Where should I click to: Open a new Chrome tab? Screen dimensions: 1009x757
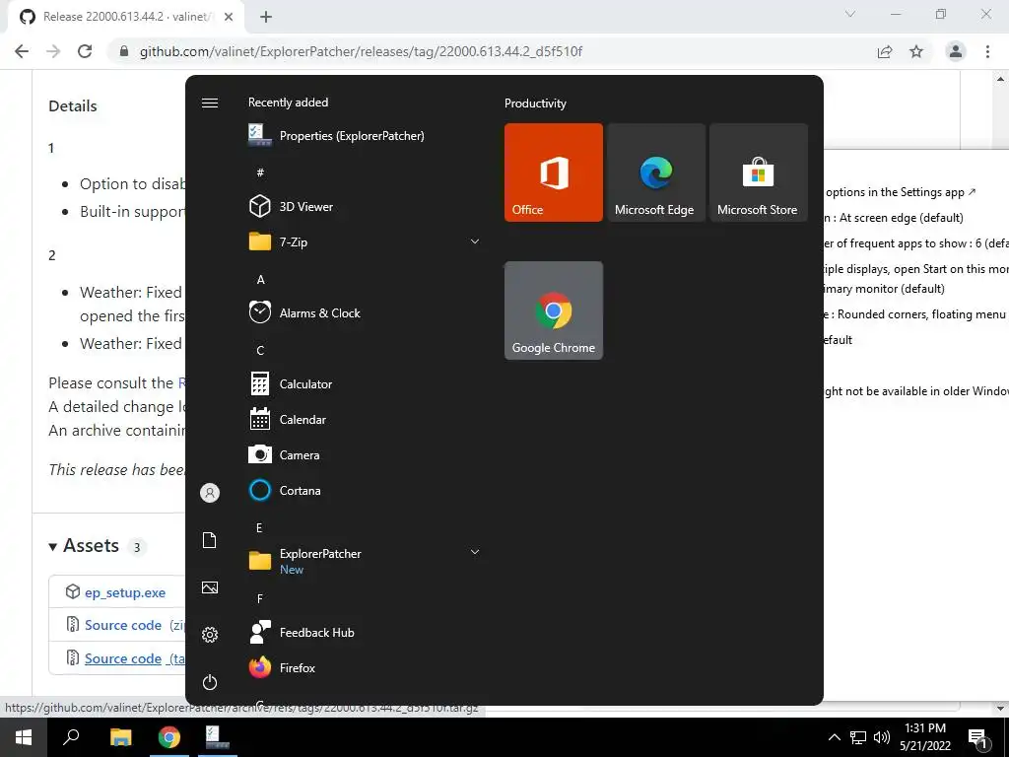pos(266,17)
